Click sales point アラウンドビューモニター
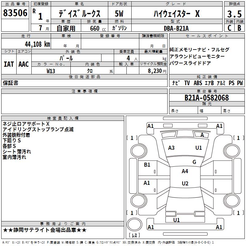The height and width of the screenshot is (246, 246). click(x=197, y=56)
